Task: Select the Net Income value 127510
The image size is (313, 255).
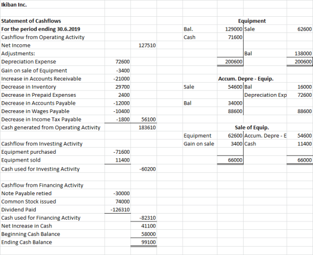Action: click(x=147, y=45)
